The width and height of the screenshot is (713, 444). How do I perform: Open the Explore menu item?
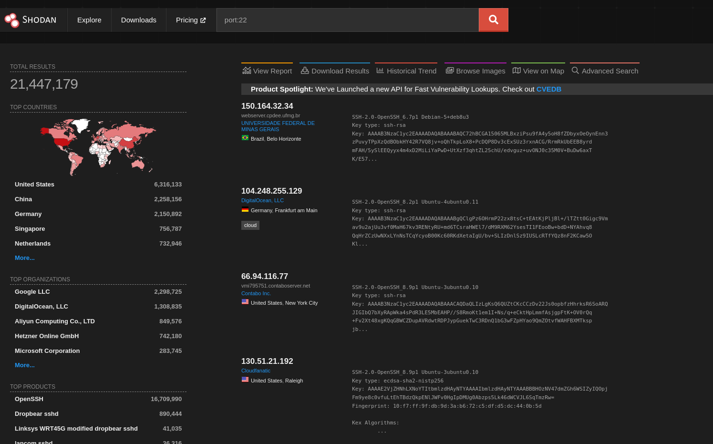point(89,20)
